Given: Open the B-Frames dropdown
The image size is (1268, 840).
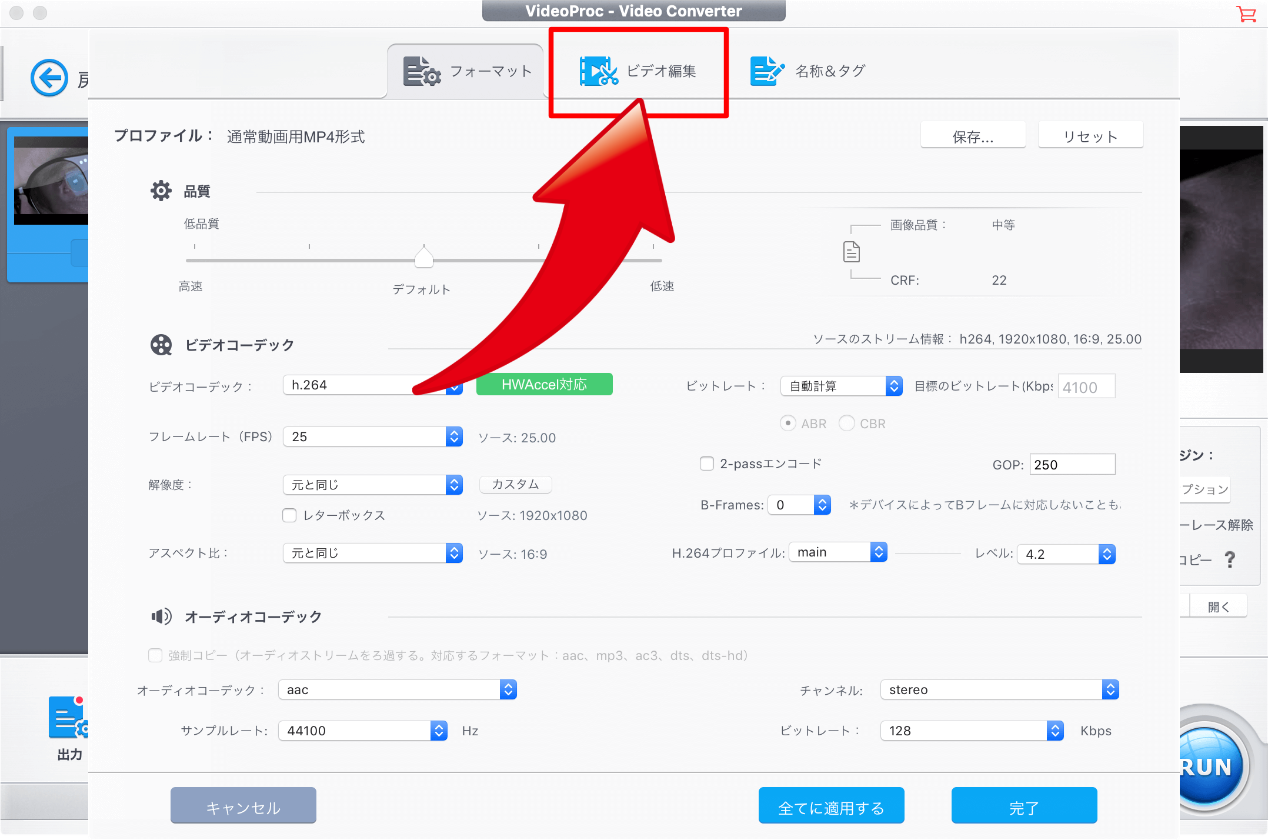Looking at the screenshot, I should (799, 505).
